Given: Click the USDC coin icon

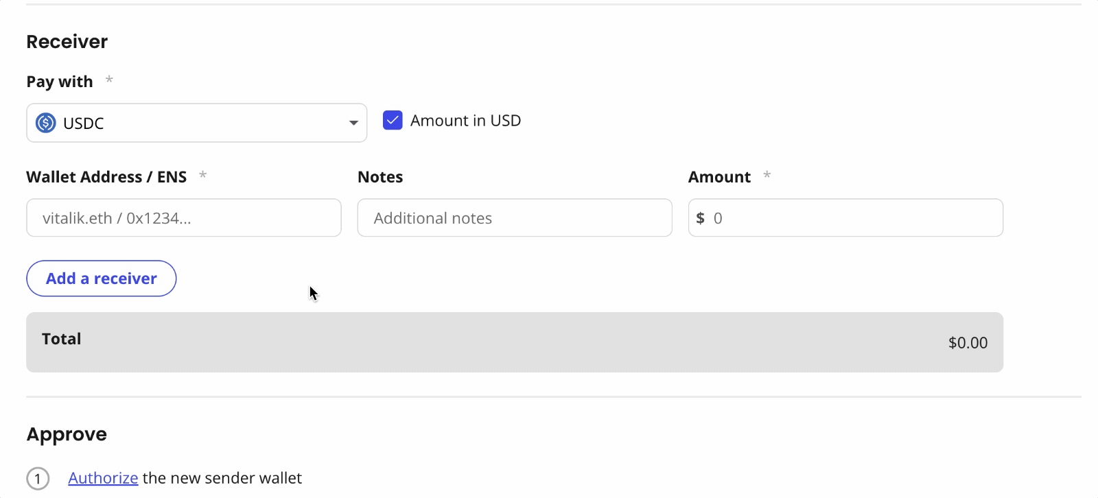Looking at the screenshot, I should point(45,123).
